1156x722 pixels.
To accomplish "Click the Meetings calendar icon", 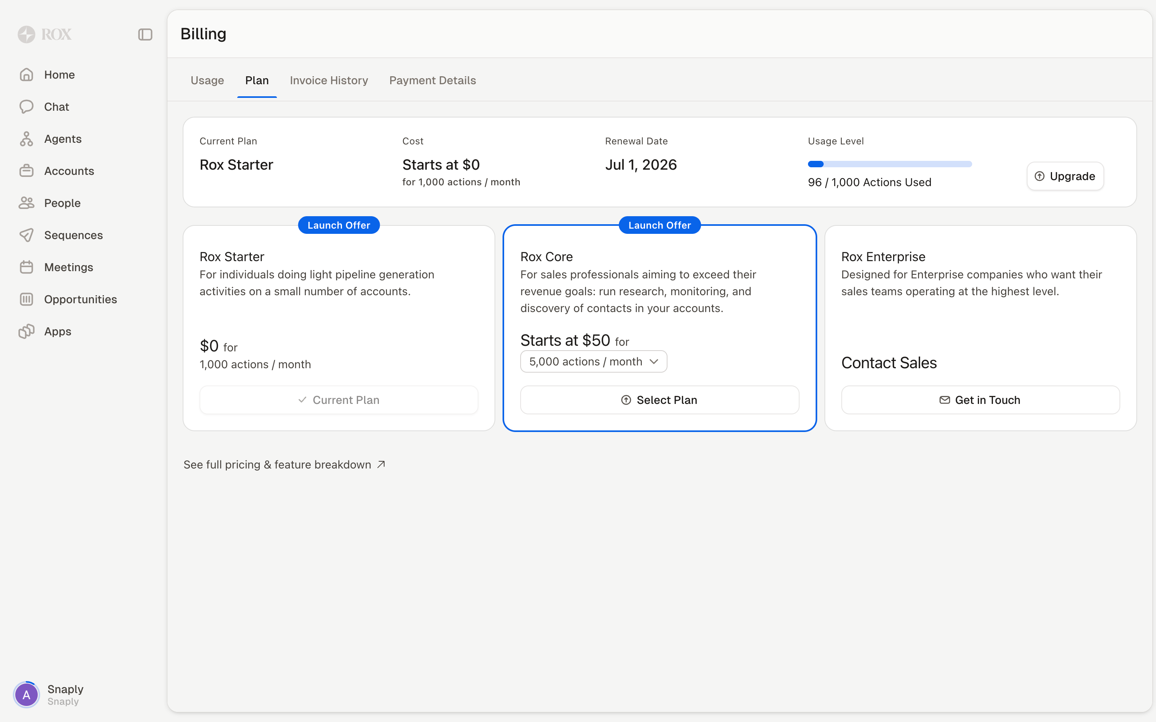I will point(26,267).
